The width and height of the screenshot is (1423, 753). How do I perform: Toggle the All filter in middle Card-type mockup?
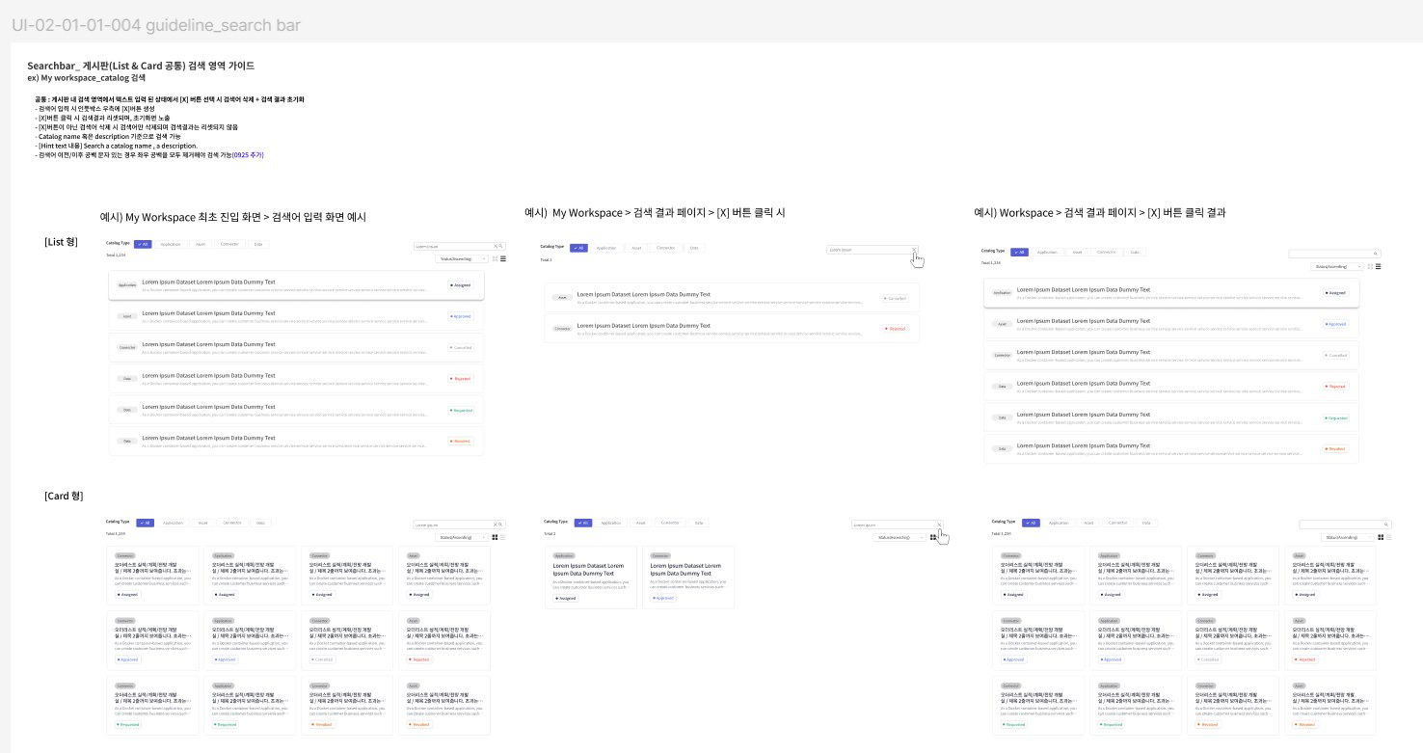(582, 523)
